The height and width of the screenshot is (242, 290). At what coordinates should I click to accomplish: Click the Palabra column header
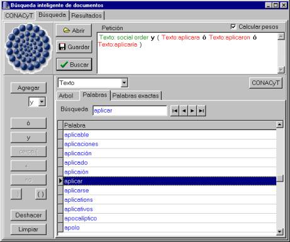[170, 125]
